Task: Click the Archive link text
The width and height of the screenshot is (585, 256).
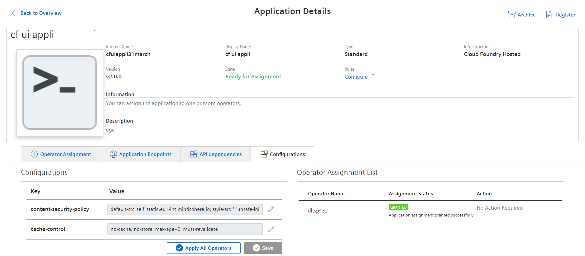Action: tap(526, 15)
